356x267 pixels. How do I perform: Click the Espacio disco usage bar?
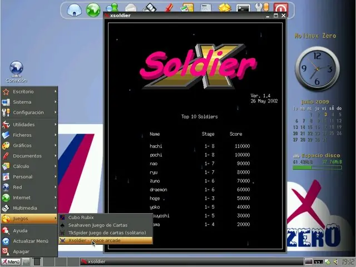click(x=317, y=167)
